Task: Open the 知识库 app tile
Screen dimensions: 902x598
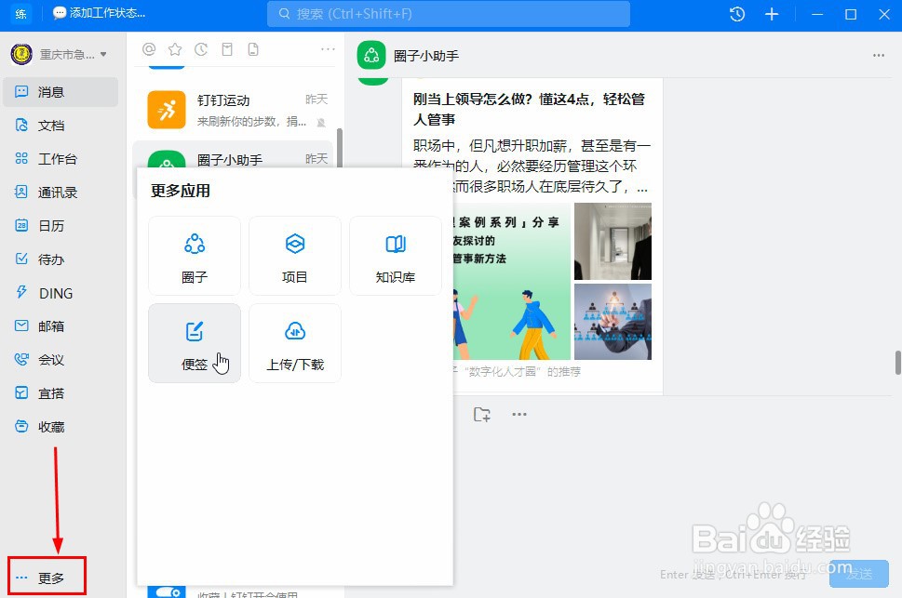Action: coord(396,257)
